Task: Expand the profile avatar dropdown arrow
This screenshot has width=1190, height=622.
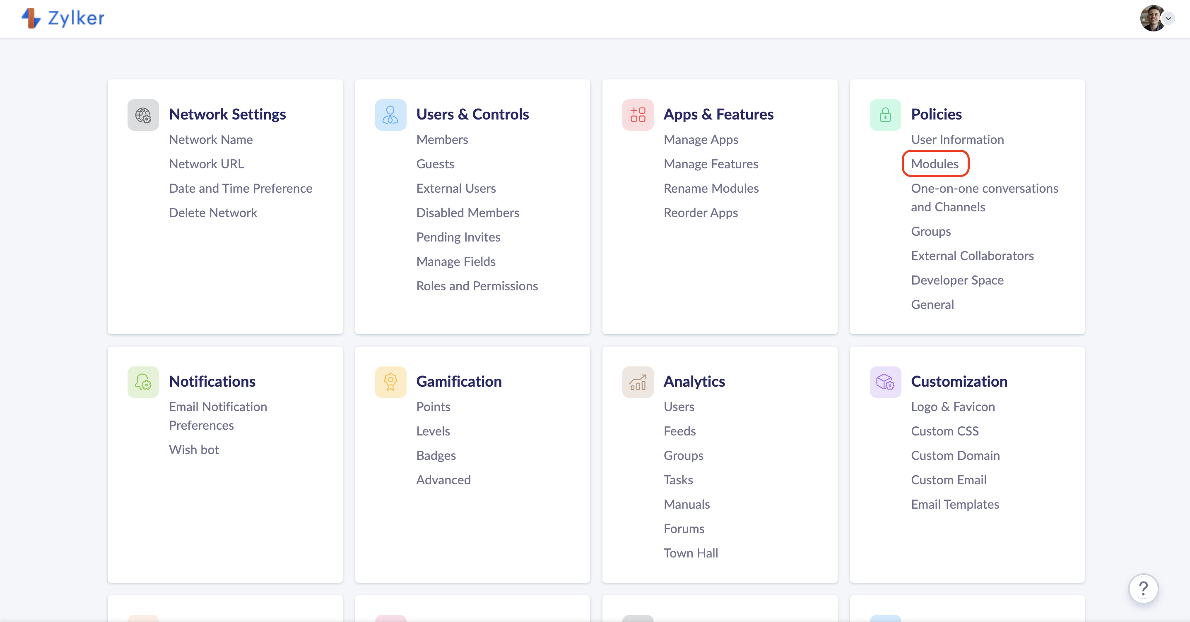Action: point(1168,19)
